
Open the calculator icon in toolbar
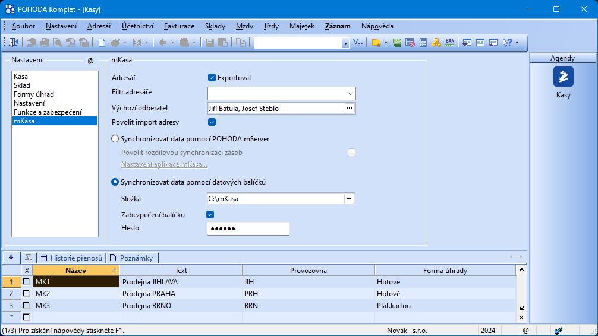pyautogui.click(x=423, y=43)
